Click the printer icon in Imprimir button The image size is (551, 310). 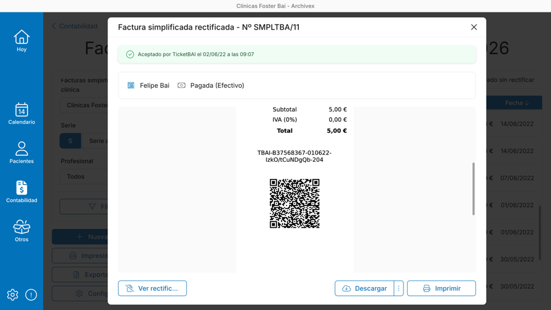coord(426,288)
